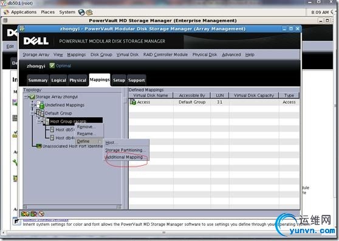Image resolution: width=339 pixels, height=241 pixels.
Task: Click the Access virtual disk icon in table
Action: point(133,102)
